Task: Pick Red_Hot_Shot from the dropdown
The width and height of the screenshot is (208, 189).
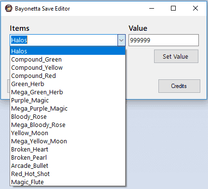Action: (67, 174)
